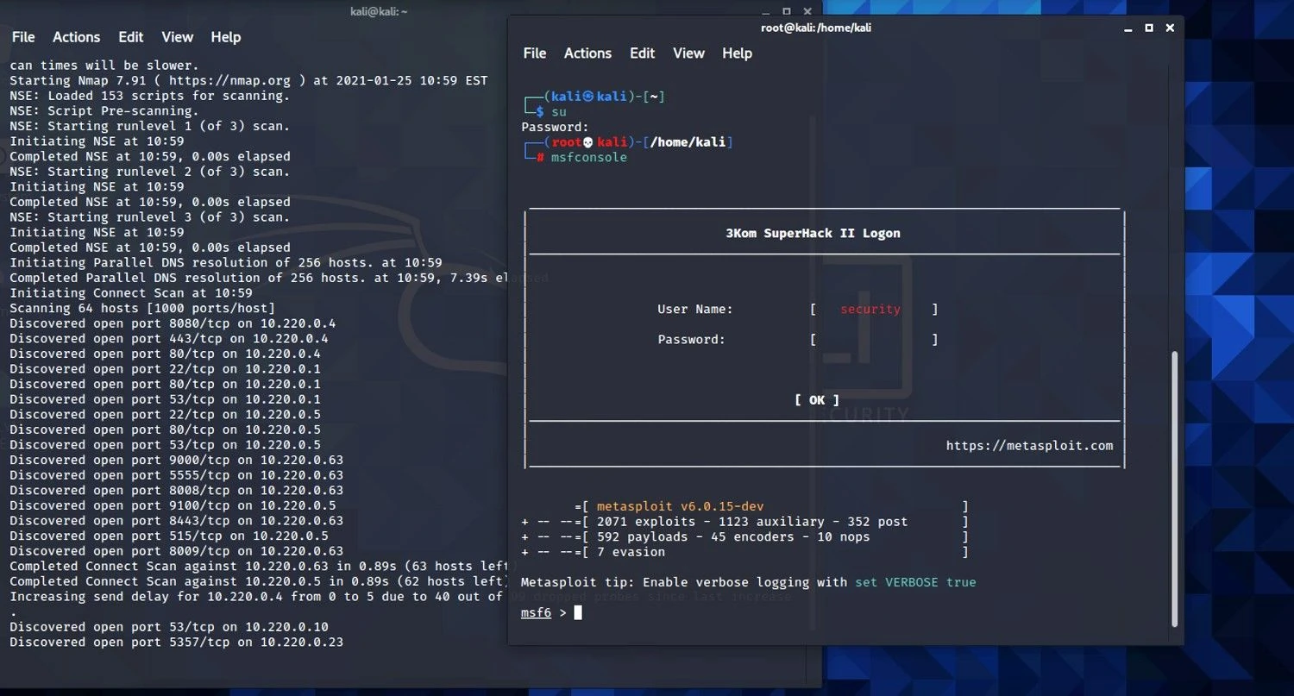The height and width of the screenshot is (696, 1294).
Task: Maximize the kali@kali background terminal
Action: click(787, 11)
